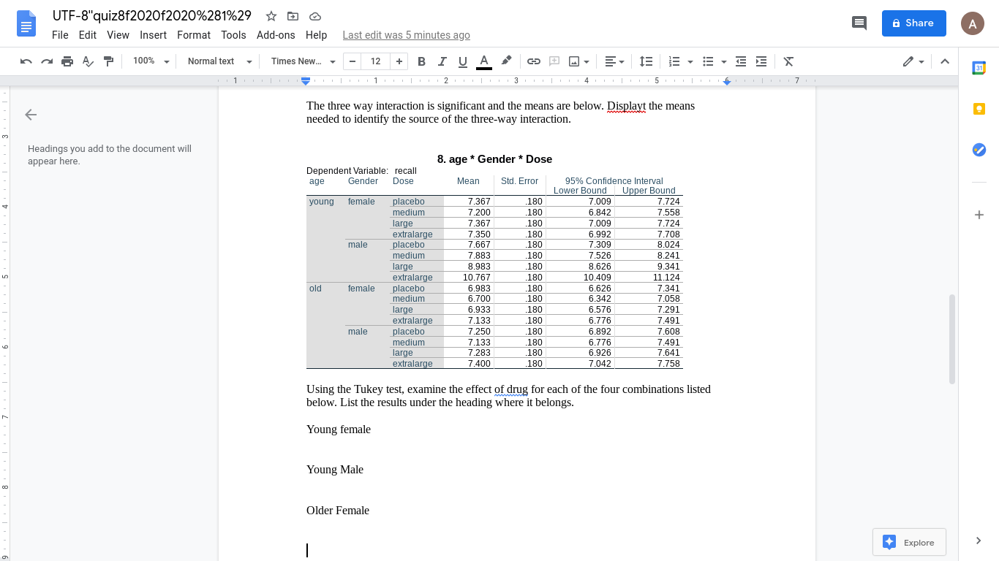Select the Paint format tool
This screenshot has height=561, width=999.
(x=108, y=61)
